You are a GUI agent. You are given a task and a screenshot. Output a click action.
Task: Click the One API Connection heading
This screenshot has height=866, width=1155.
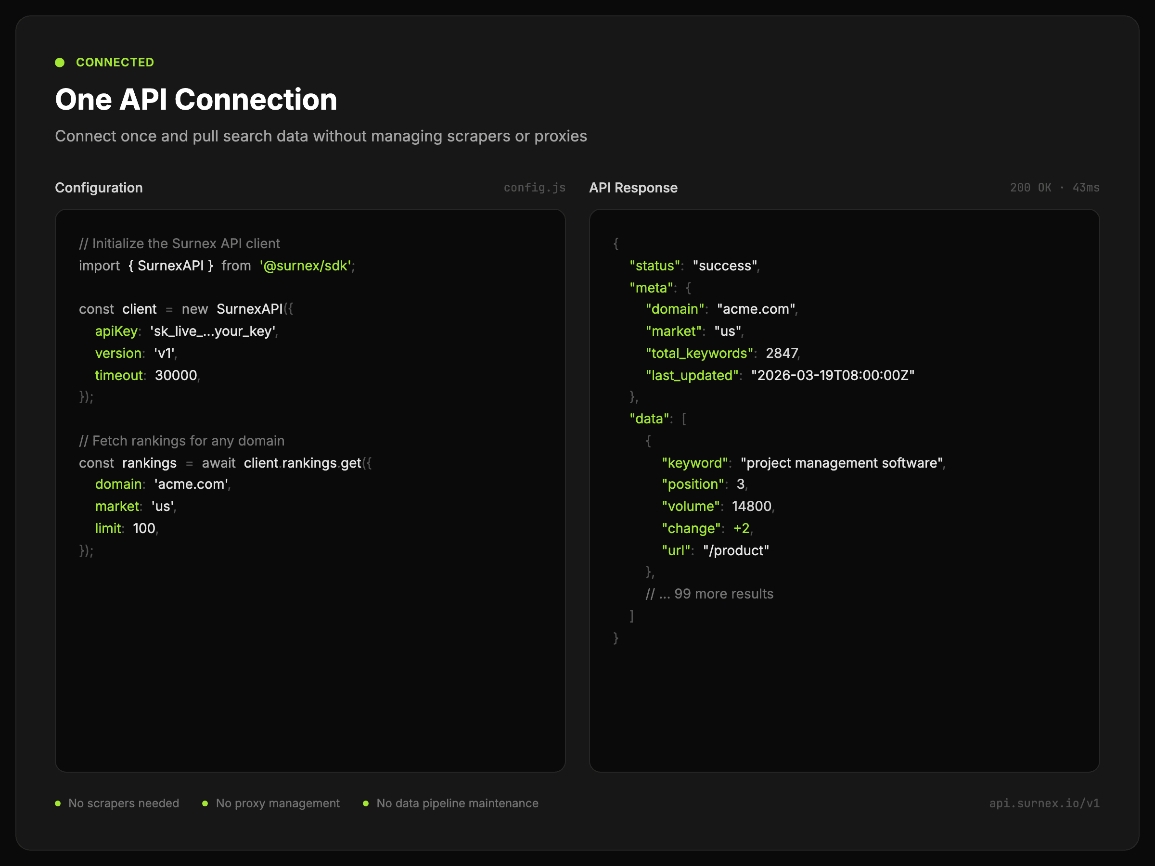click(196, 100)
